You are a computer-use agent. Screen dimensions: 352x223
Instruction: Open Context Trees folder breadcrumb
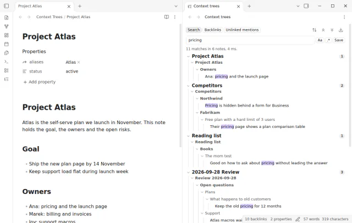point(49,17)
